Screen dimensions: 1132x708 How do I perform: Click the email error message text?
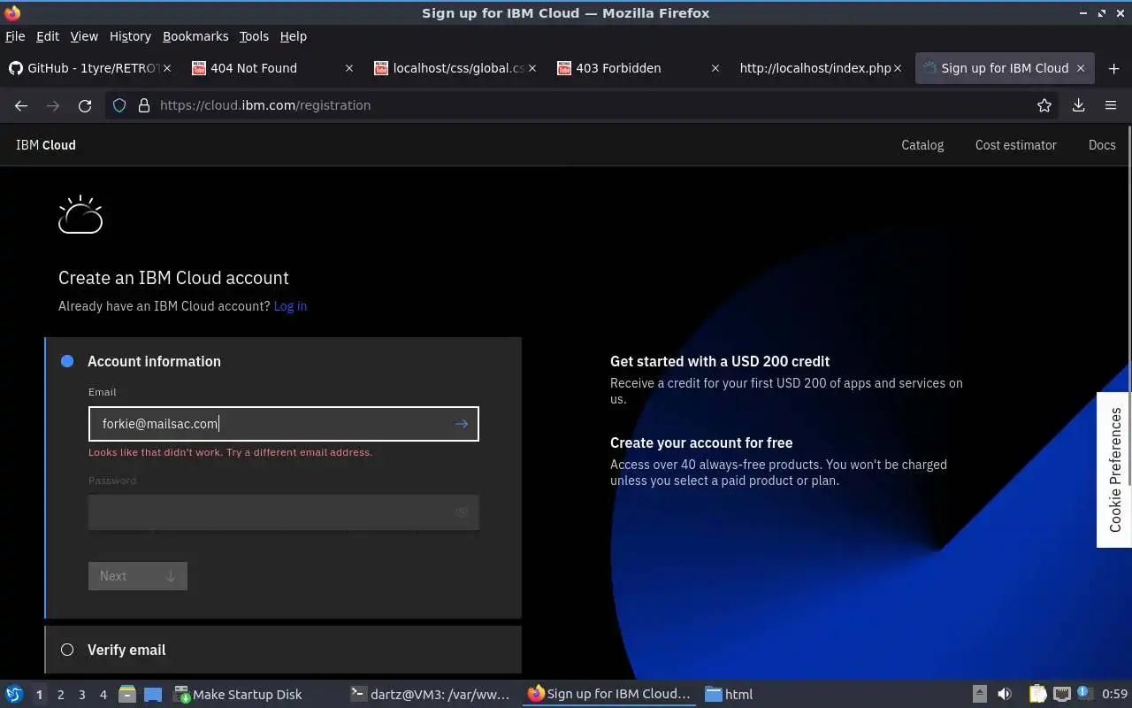[x=230, y=452]
